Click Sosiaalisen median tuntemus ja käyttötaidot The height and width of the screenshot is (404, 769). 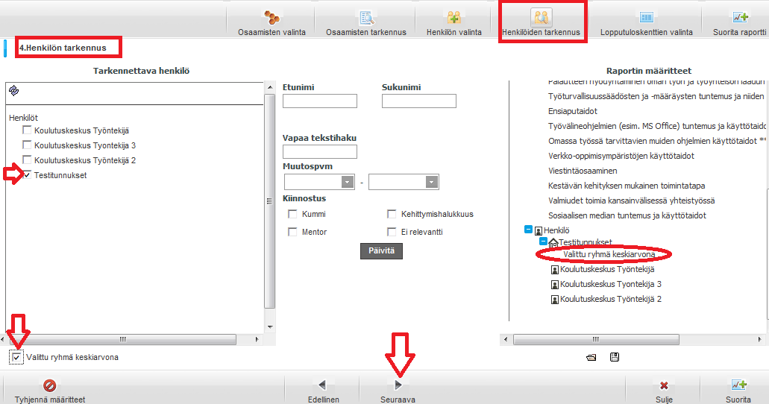click(x=627, y=215)
